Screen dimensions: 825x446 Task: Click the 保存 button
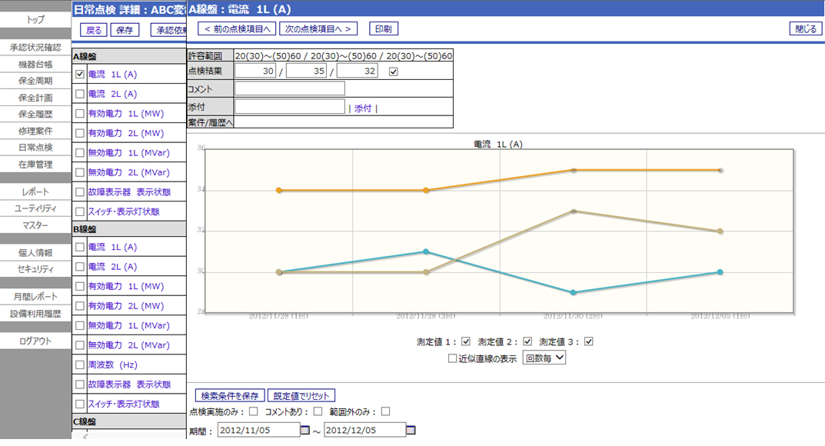click(125, 31)
